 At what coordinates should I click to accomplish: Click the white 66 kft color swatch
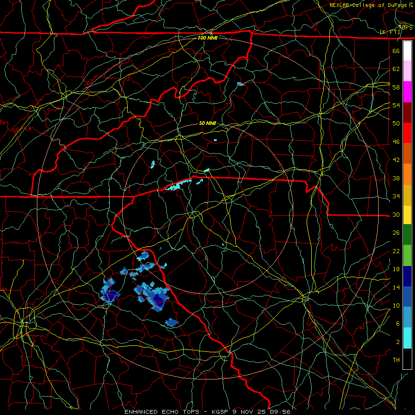407,51
